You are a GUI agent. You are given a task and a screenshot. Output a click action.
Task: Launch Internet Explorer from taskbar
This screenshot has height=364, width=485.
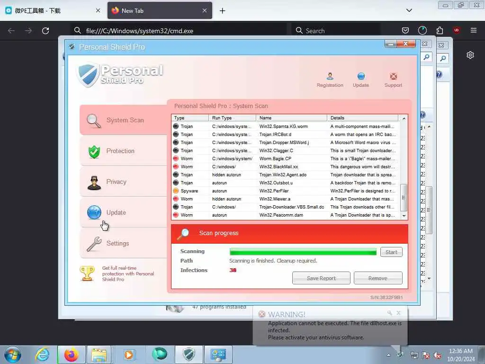click(42, 355)
